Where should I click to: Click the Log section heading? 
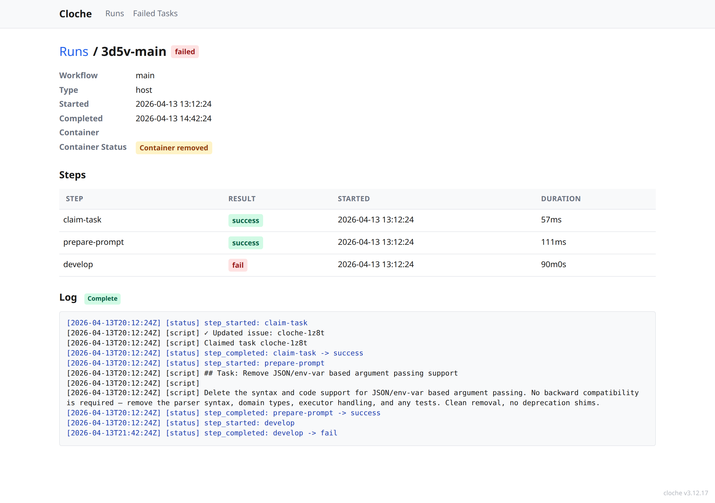pos(68,298)
